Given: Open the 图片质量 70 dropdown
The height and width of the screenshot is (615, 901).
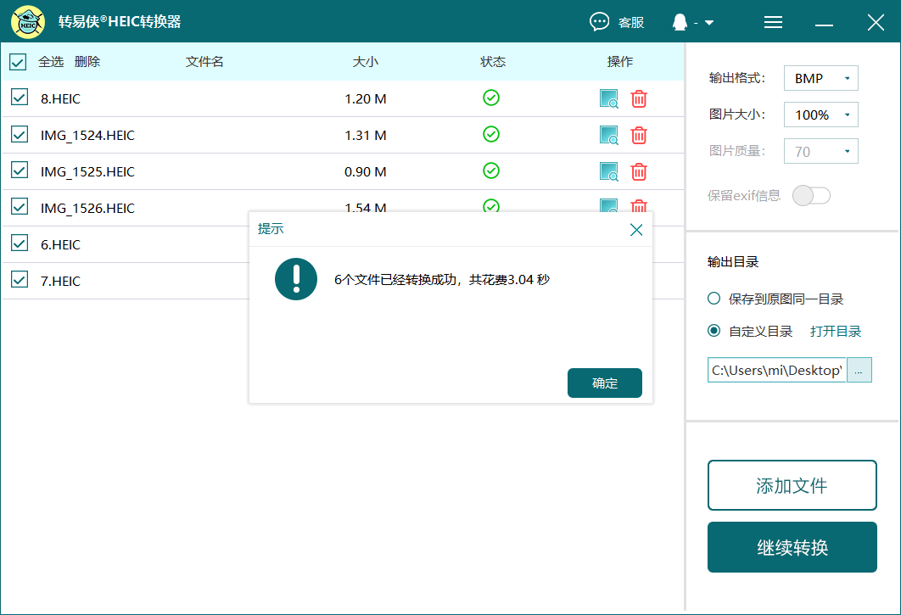Looking at the screenshot, I should pyautogui.click(x=821, y=151).
